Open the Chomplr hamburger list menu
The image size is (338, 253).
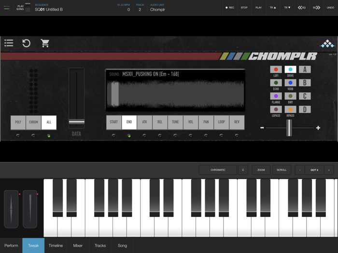point(9,43)
